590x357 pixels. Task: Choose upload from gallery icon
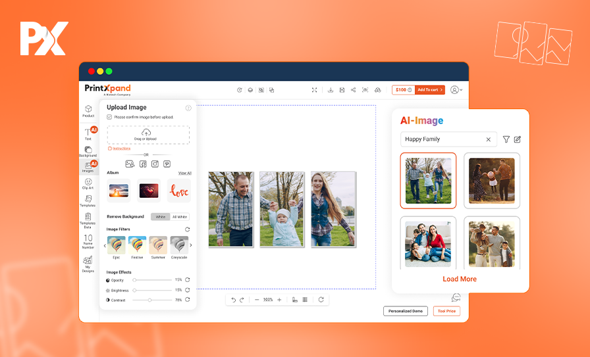[x=130, y=164]
